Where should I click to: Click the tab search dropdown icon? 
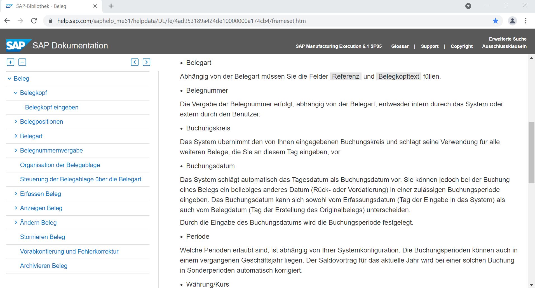tap(468, 6)
